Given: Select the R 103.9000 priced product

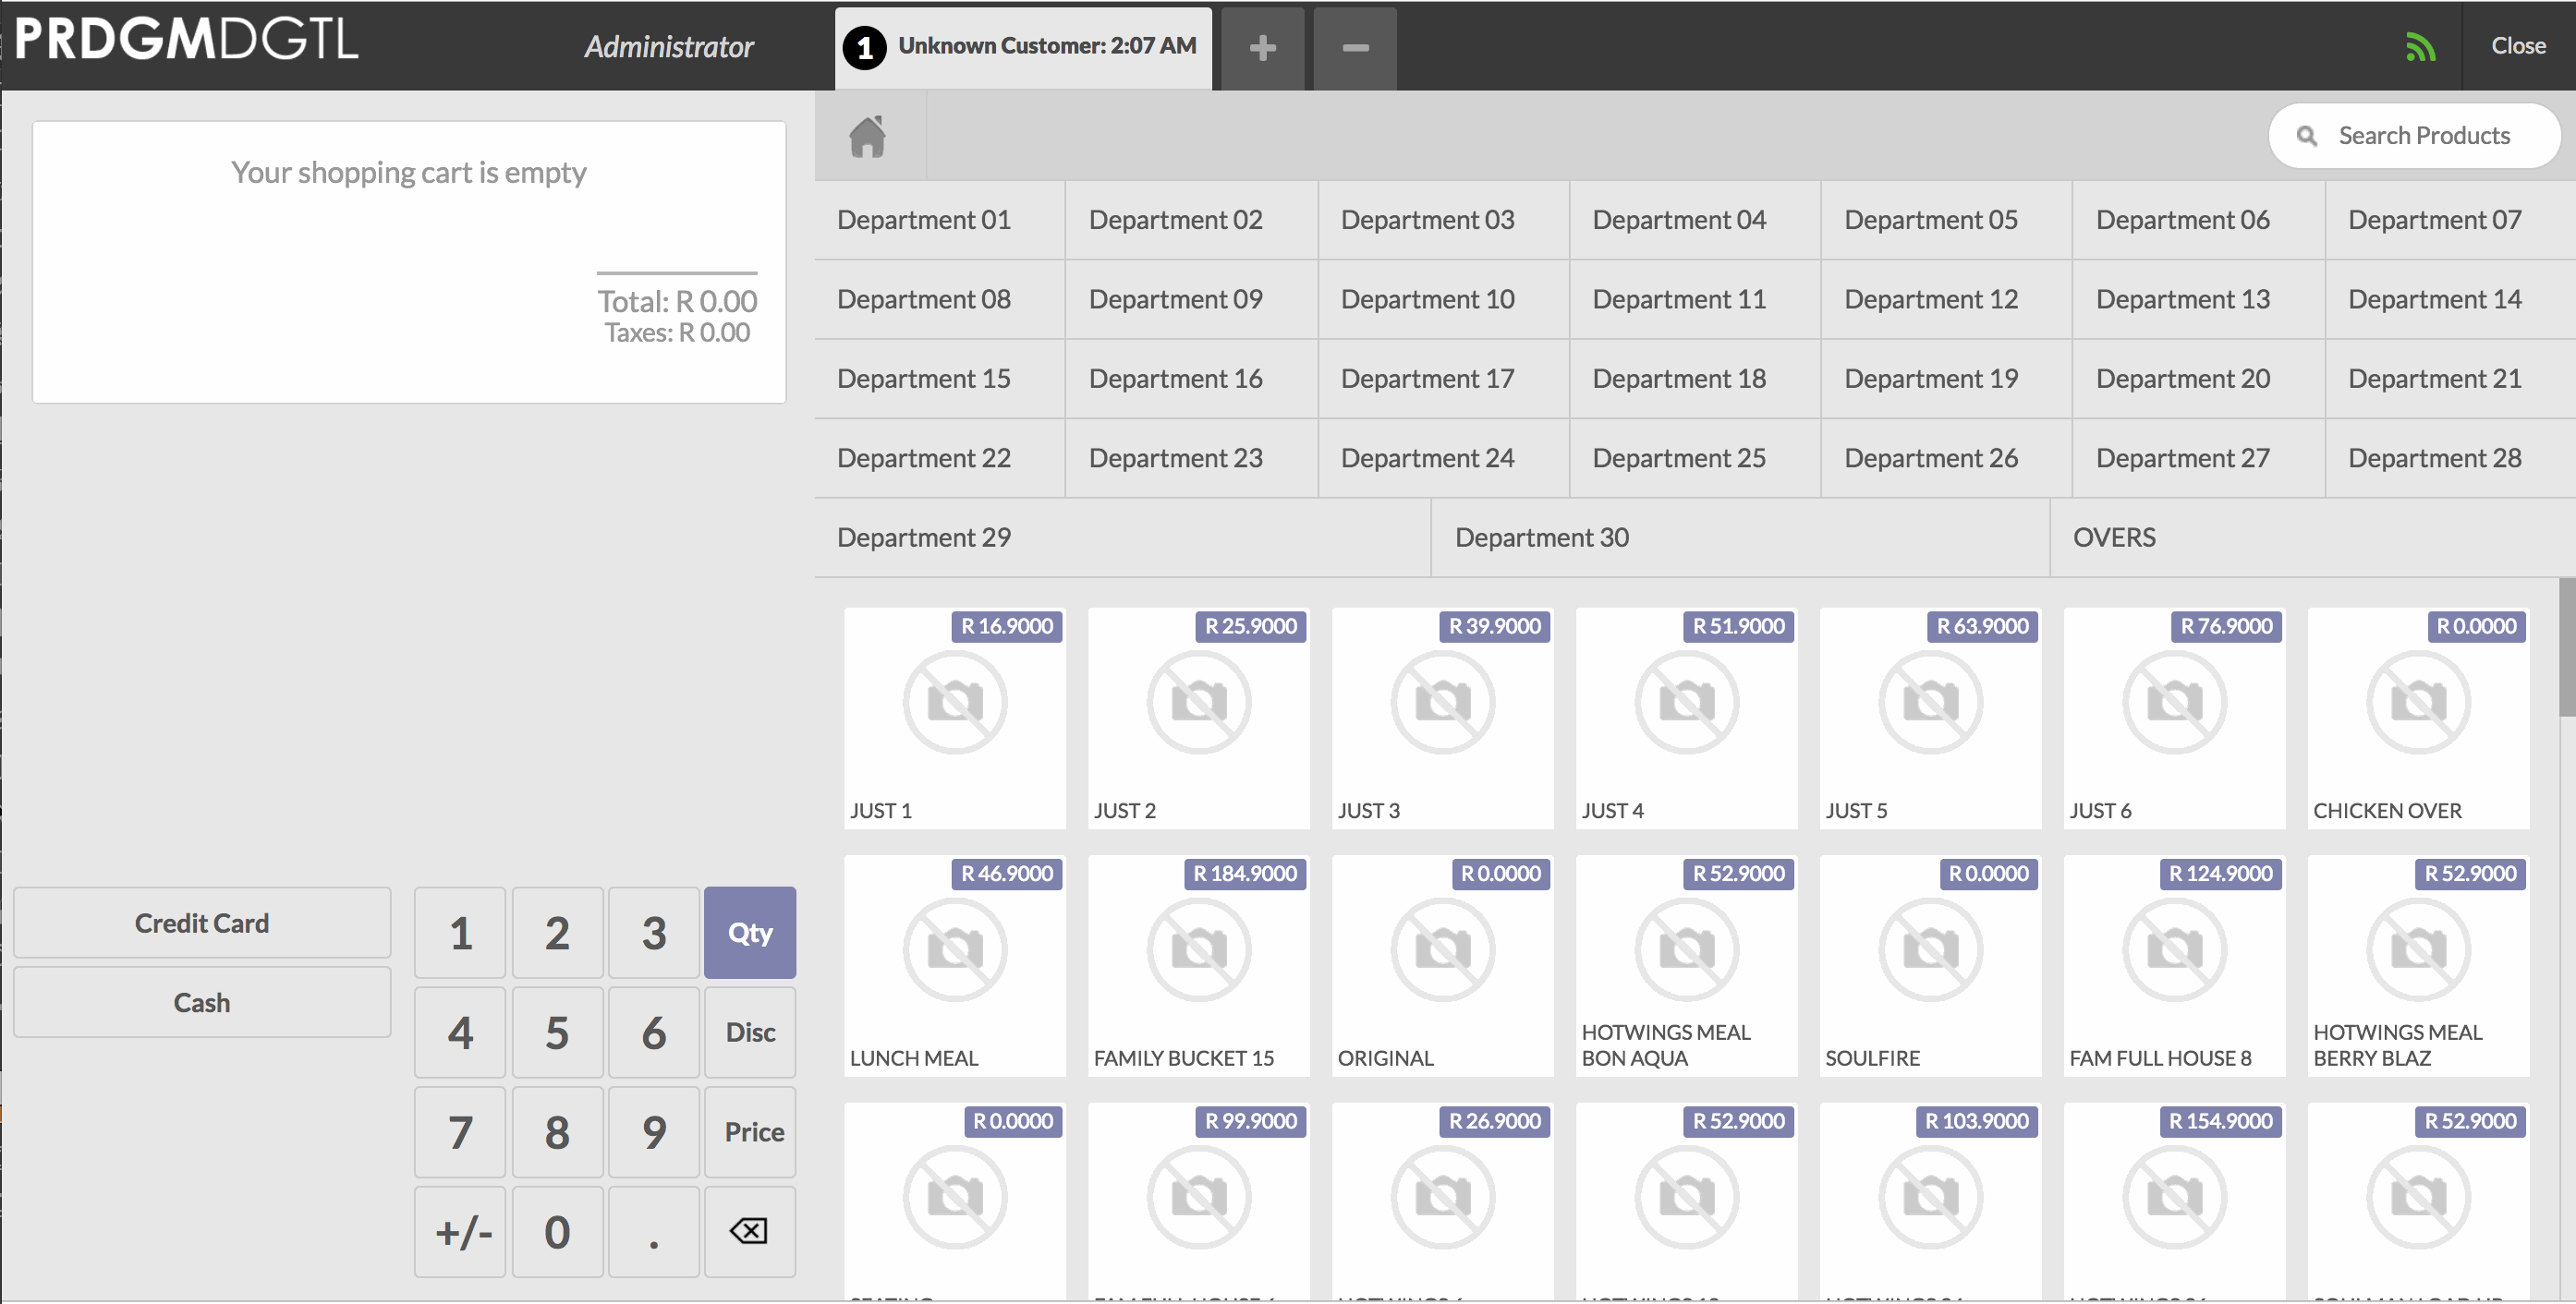Looking at the screenshot, I should [1930, 1202].
